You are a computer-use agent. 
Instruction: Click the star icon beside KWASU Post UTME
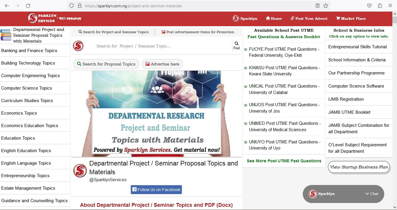coord(246,68)
